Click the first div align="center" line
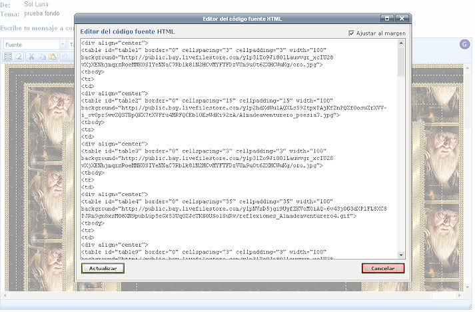Viewport: 475px width, 312px height. point(115,43)
